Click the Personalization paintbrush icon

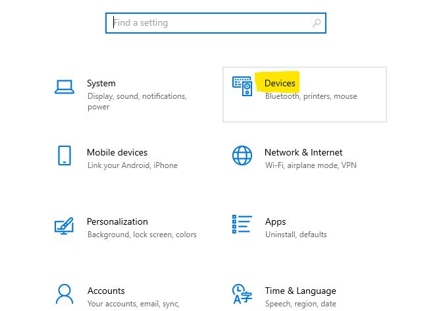pos(64,226)
